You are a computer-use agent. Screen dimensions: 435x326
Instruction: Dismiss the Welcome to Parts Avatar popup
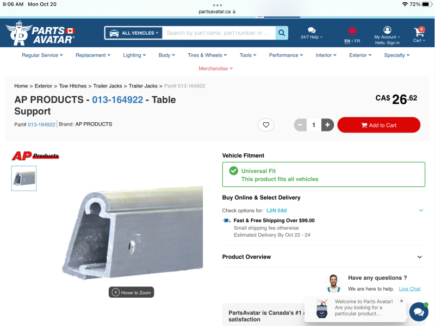click(401, 301)
